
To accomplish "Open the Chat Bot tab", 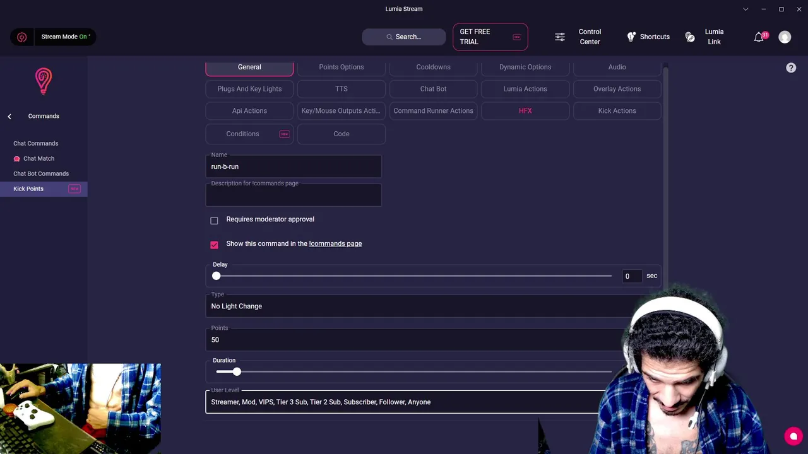I will click(433, 89).
